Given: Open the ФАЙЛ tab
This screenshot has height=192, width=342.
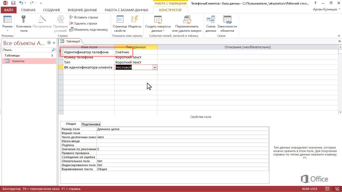Looking at the screenshot, I should [x=9, y=10].
